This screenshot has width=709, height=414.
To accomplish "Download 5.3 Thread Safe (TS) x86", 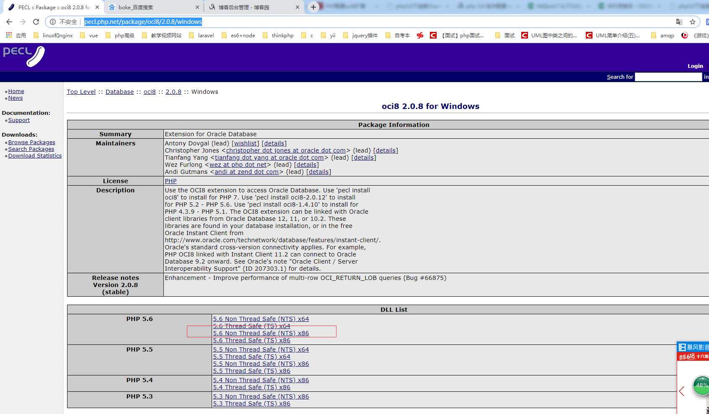I will [252, 404].
